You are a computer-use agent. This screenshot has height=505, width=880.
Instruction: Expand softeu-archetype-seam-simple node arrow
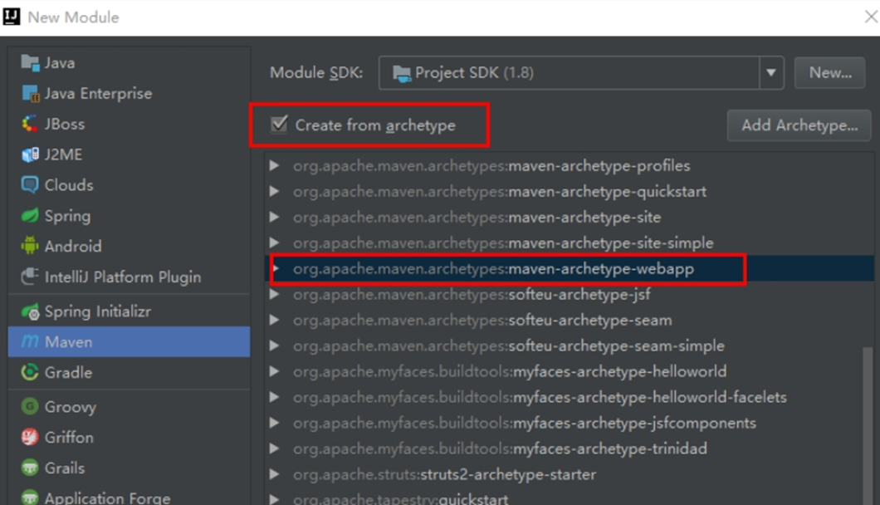coord(275,346)
